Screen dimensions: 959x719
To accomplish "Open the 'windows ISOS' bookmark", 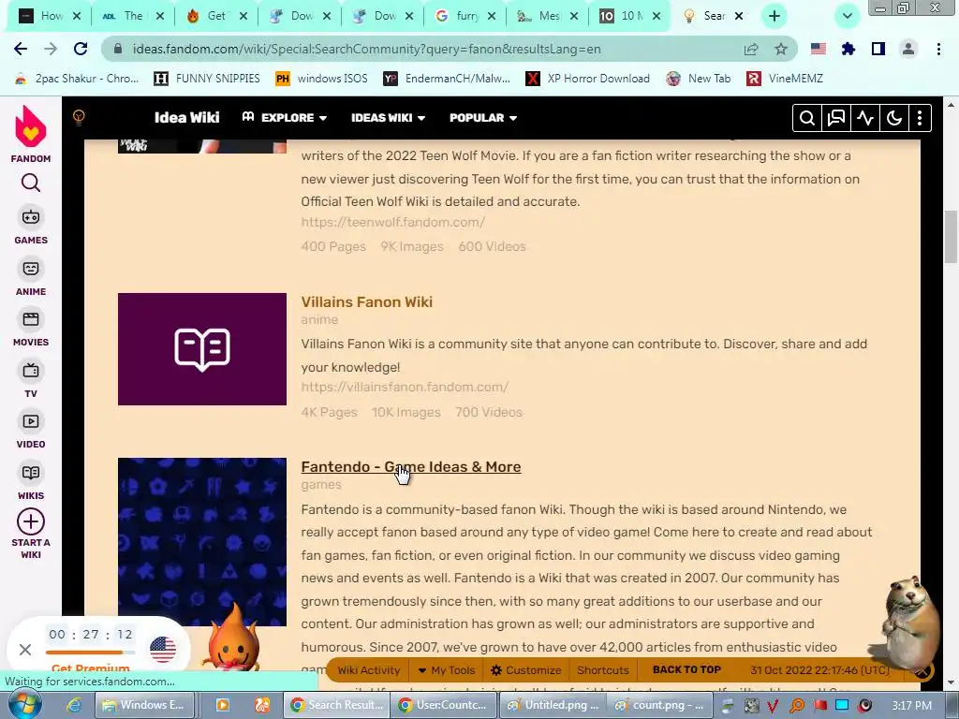I will 322,79.
